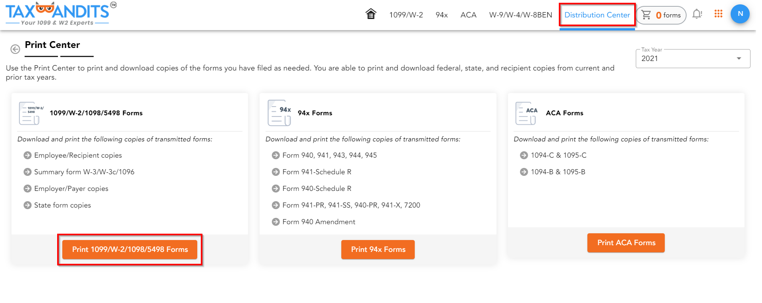The image size is (762, 303).
Task: Click arrow bullet beside Summary form W-3/W-3c/1096
Action: [27, 172]
